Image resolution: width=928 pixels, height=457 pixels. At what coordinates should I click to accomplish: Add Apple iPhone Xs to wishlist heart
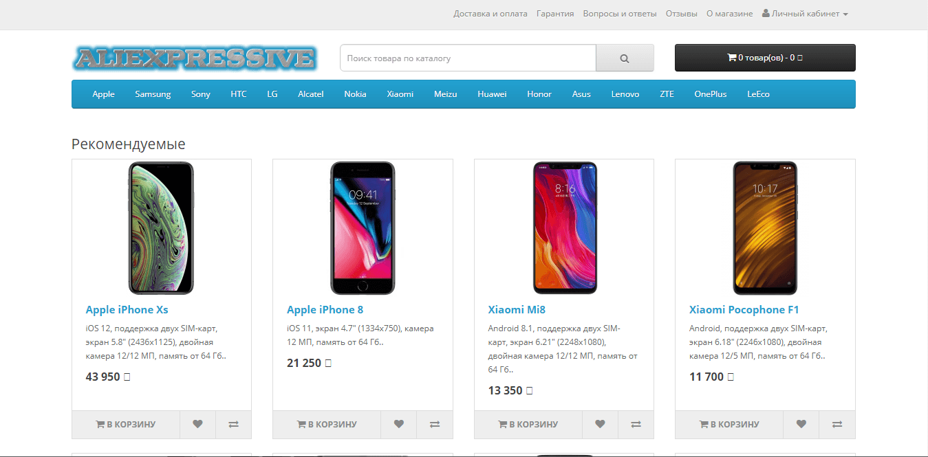pos(197,424)
